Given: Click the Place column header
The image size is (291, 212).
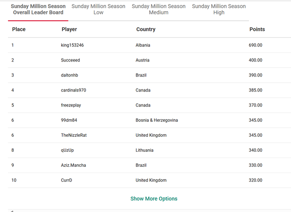Looking at the screenshot, I should [19, 30].
